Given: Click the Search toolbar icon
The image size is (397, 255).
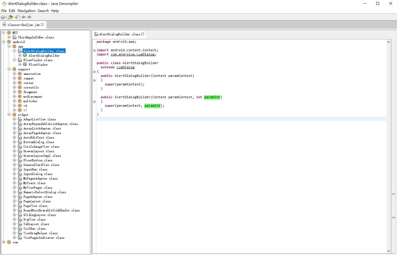Looking at the screenshot, I should (16, 17).
